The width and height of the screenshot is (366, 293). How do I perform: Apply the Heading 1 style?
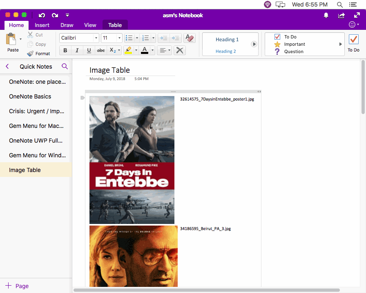tap(227, 40)
